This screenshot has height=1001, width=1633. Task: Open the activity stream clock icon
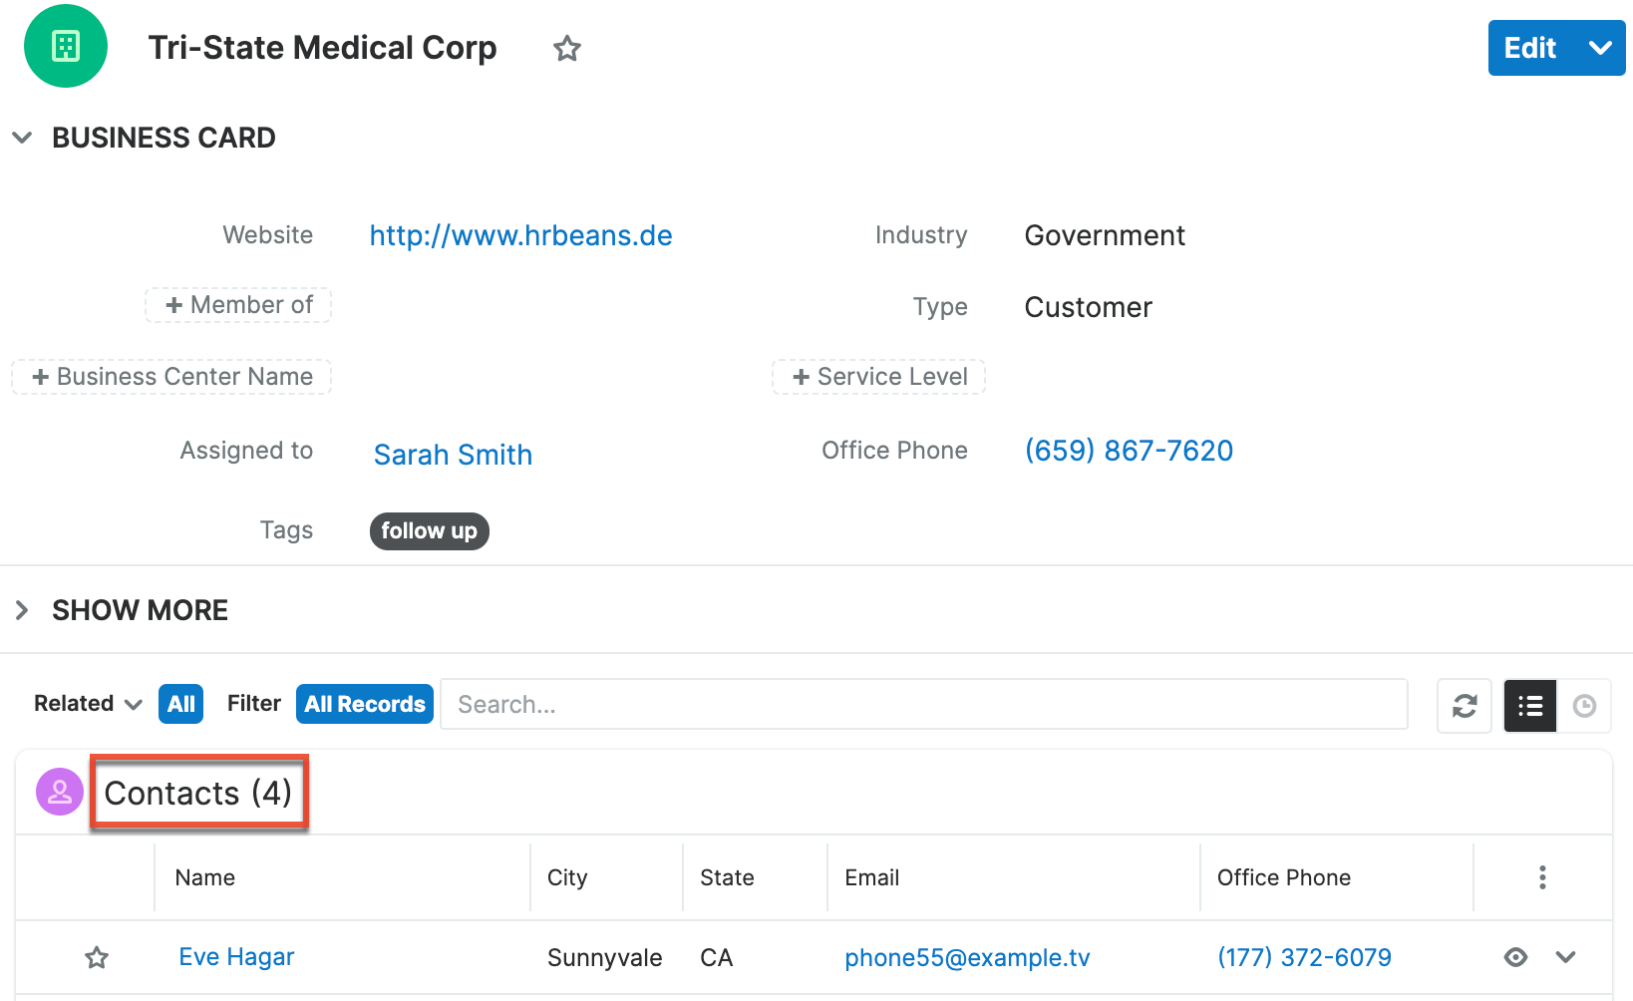(1584, 706)
